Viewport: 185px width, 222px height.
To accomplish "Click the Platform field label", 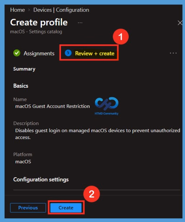I will [23, 154].
